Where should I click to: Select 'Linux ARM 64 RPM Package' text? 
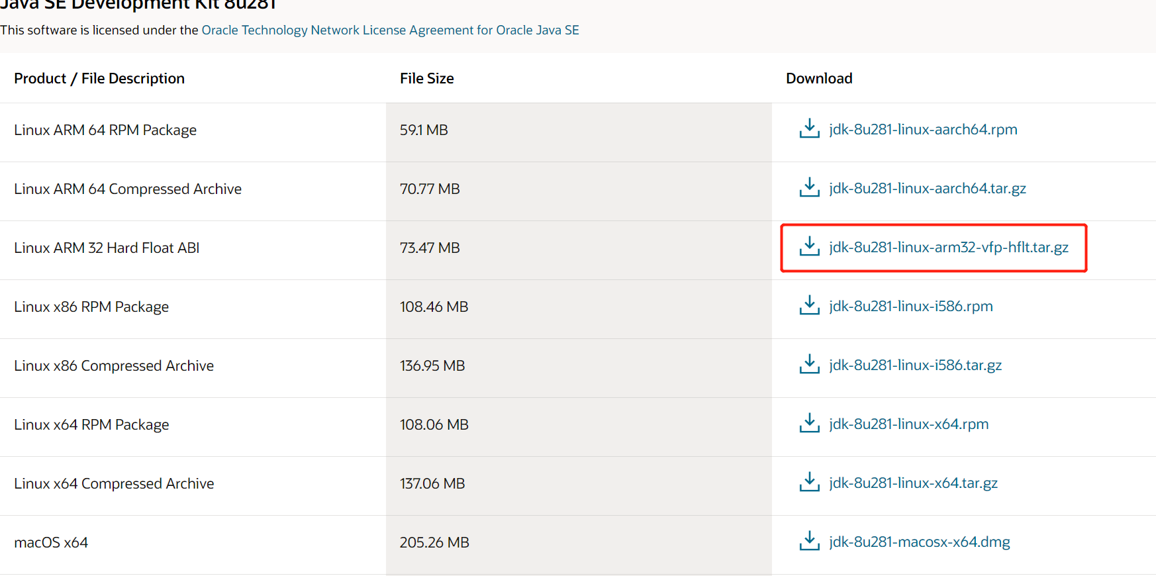105,130
